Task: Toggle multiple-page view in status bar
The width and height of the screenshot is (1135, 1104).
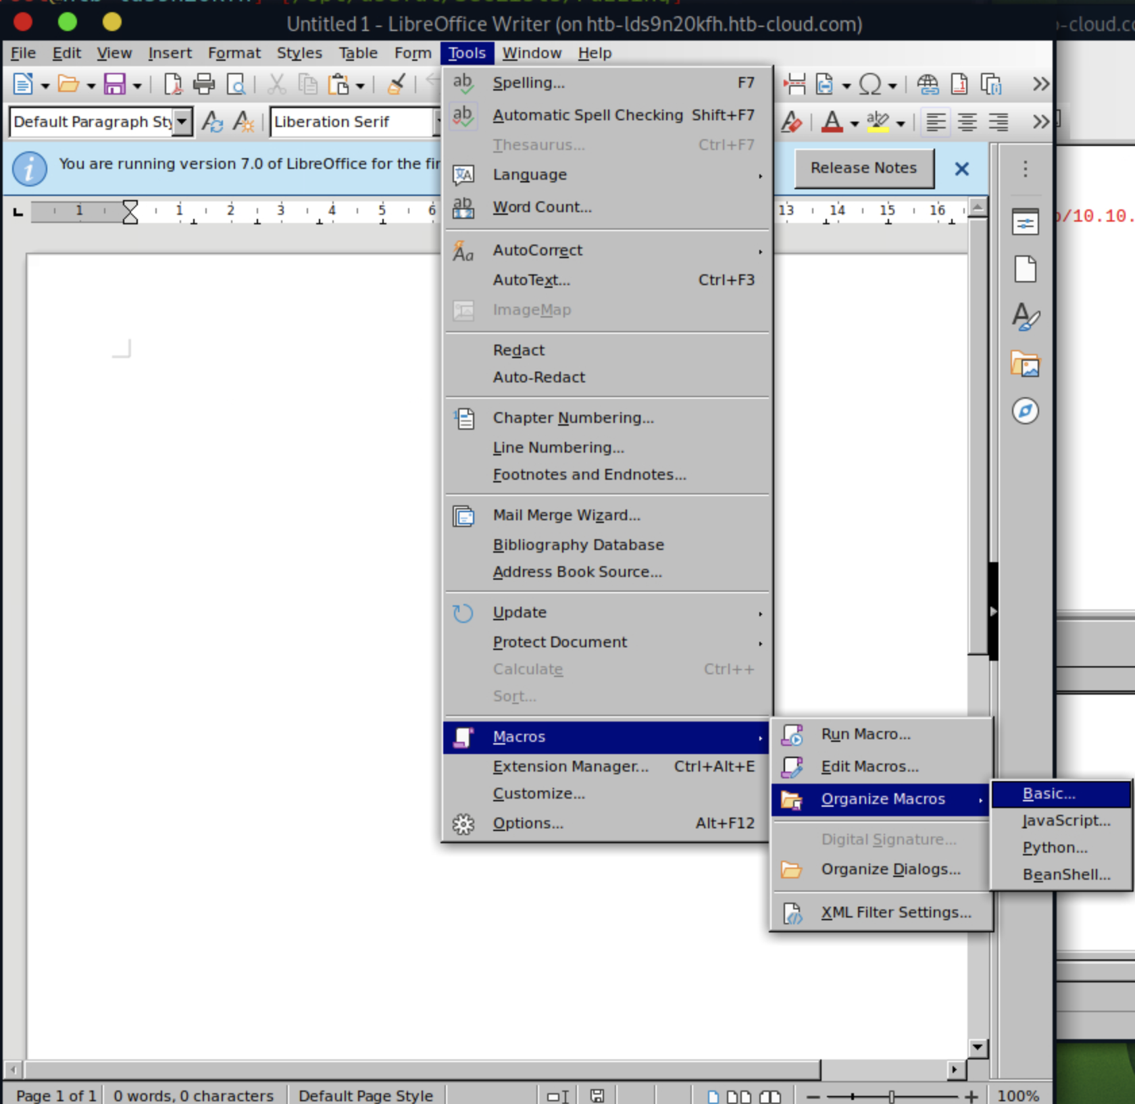Action: [738, 1096]
